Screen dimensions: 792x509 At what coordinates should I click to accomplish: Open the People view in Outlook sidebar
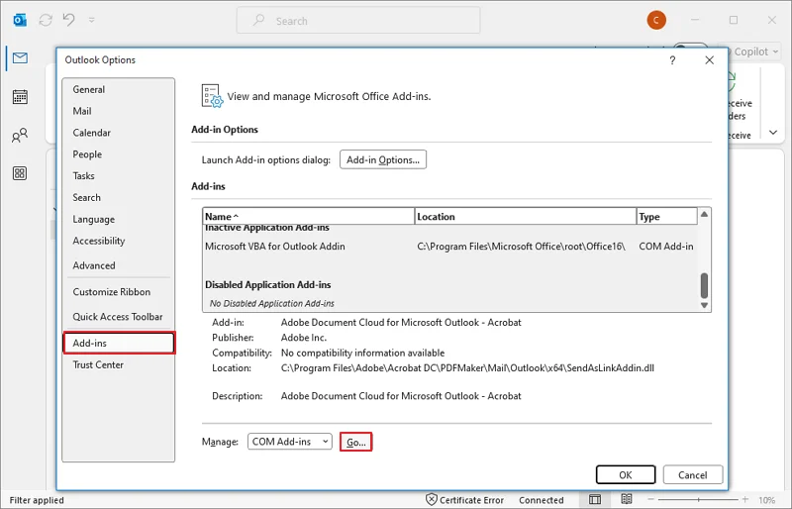20,135
